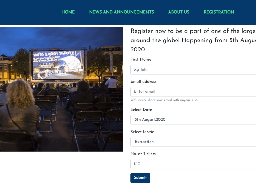The width and height of the screenshot is (256, 192).
Task: Navigate to REGISTRATION in the navbar
Action: (x=219, y=12)
